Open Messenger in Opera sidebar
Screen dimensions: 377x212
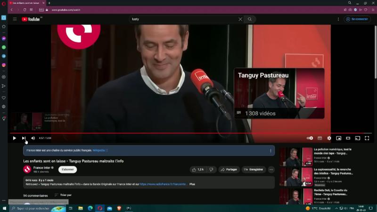coord(4,39)
